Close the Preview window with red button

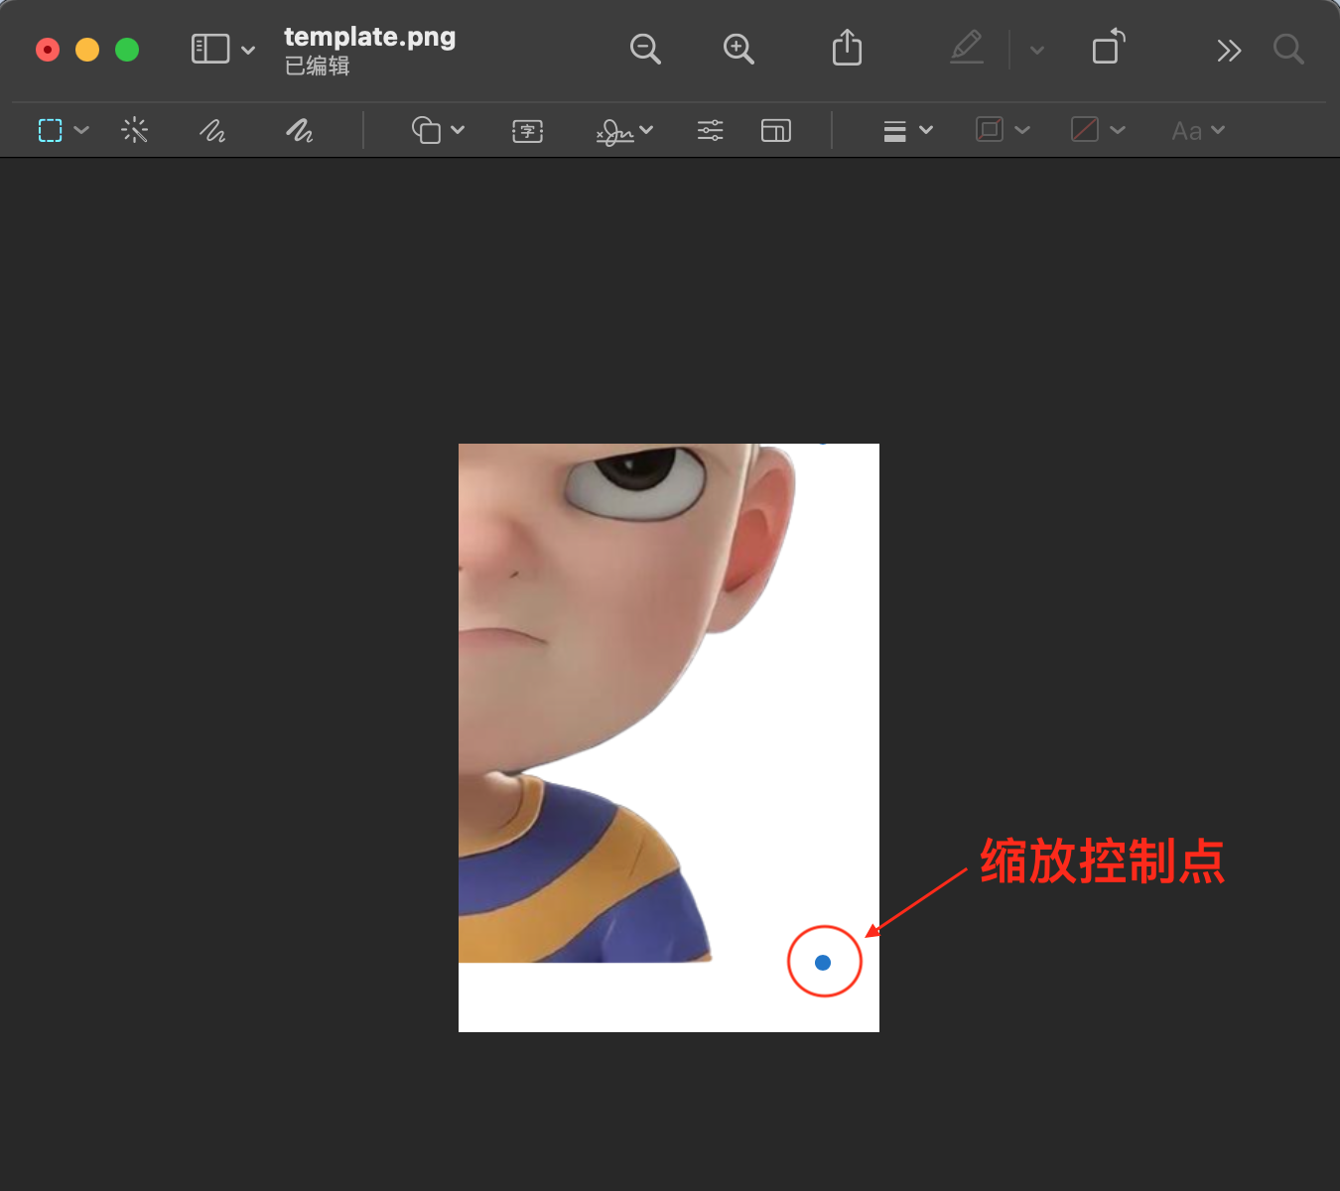(48, 50)
